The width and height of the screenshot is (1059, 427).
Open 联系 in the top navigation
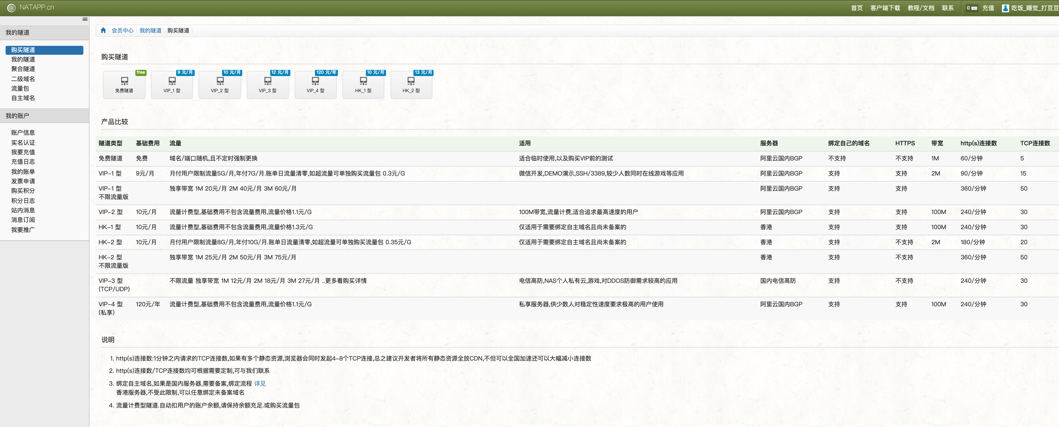(x=948, y=8)
